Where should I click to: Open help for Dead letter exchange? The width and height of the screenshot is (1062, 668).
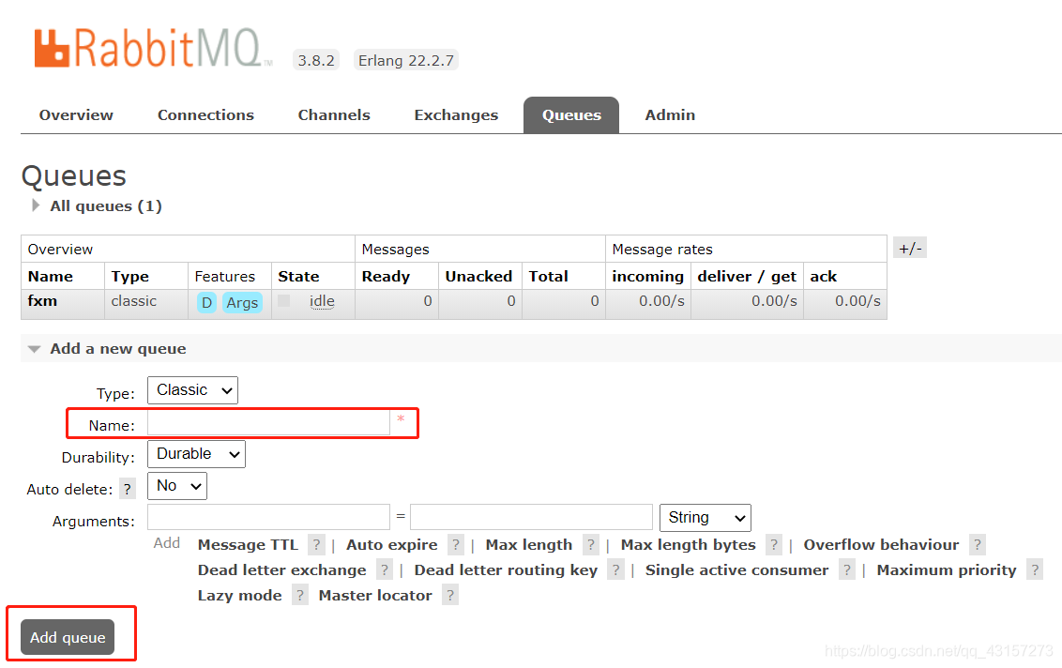click(x=385, y=569)
